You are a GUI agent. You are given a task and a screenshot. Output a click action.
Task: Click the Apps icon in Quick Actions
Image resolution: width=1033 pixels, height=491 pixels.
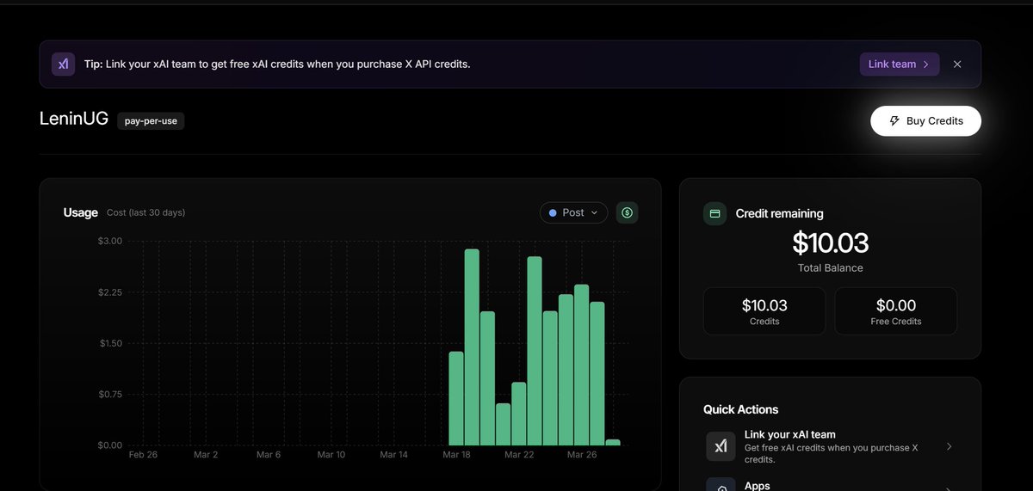click(x=721, y=485)
